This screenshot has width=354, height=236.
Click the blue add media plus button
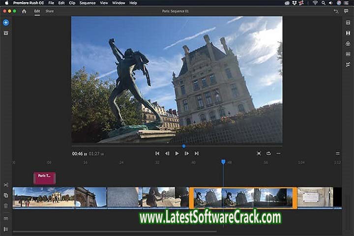tap(6, 23)
